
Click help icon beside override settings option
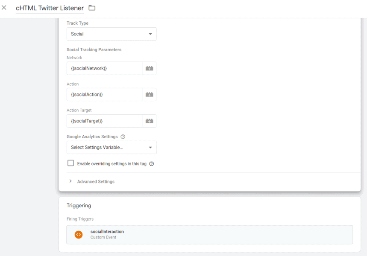coord(152,164)
